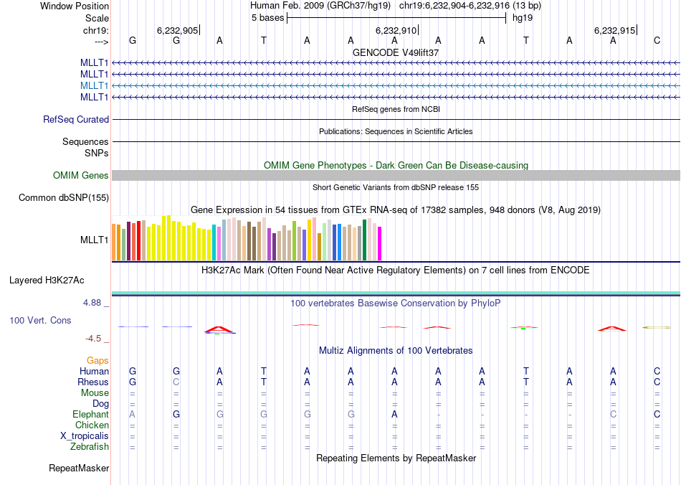Click the ---> sequence direction arrow label
681x485 pixels.
(x=101, y=42)
